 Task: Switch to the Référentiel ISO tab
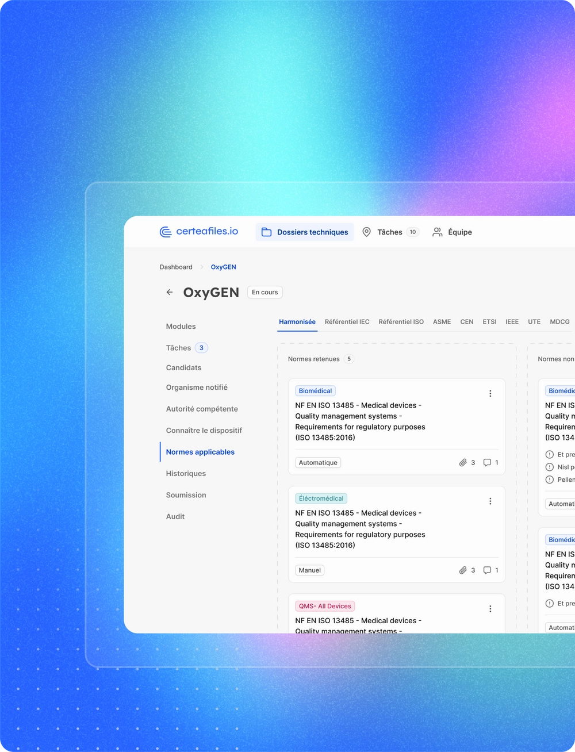tap(401, 322)
